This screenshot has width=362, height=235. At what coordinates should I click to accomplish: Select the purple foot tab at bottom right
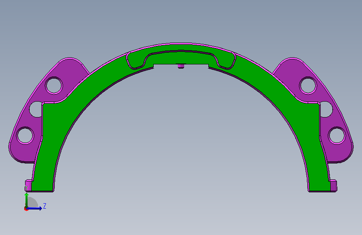point(334,186)
